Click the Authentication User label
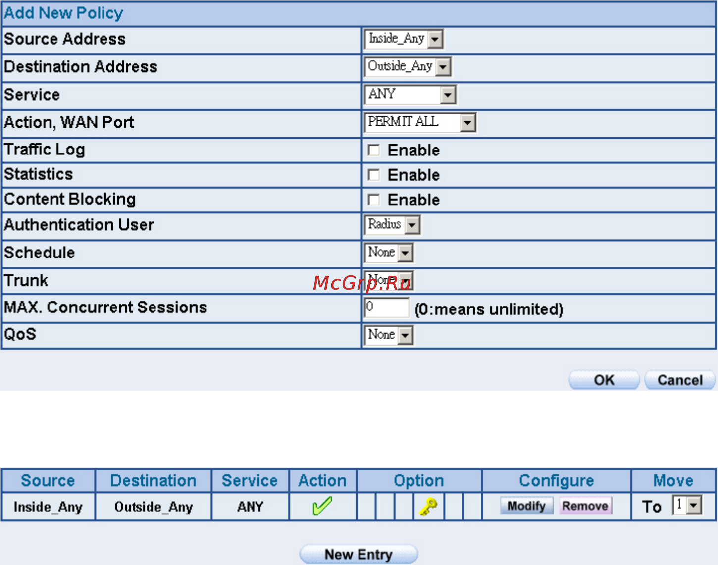This screenshot has height=565, width=718. pos(79,225)
